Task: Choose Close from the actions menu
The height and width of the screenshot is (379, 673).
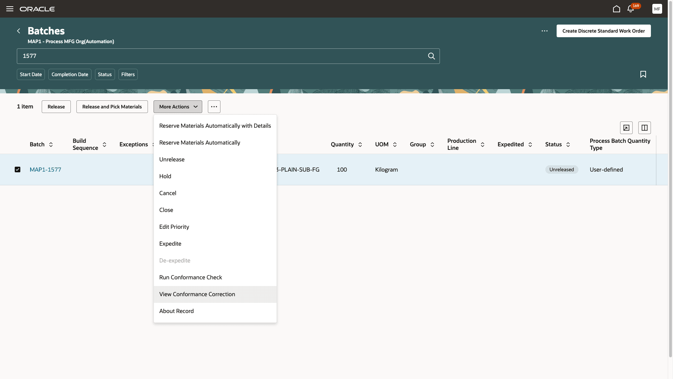Action: (x=215, y=210)
